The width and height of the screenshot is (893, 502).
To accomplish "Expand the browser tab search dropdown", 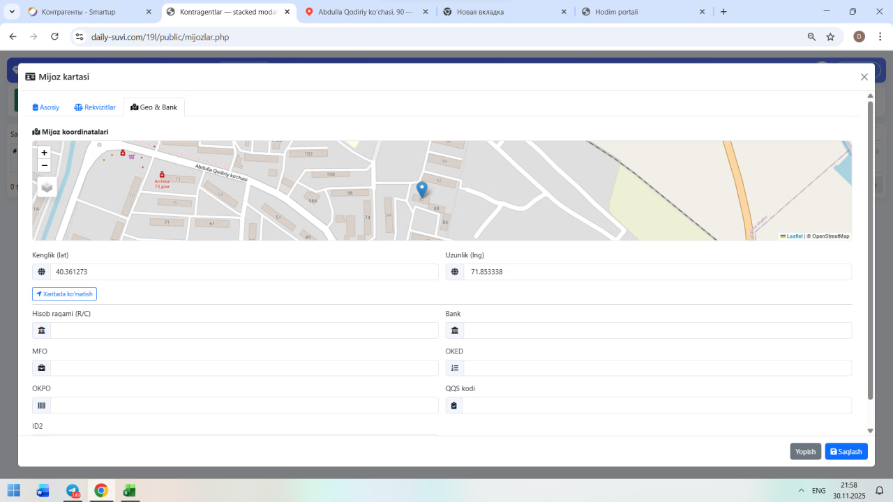I will pos(12,12).
